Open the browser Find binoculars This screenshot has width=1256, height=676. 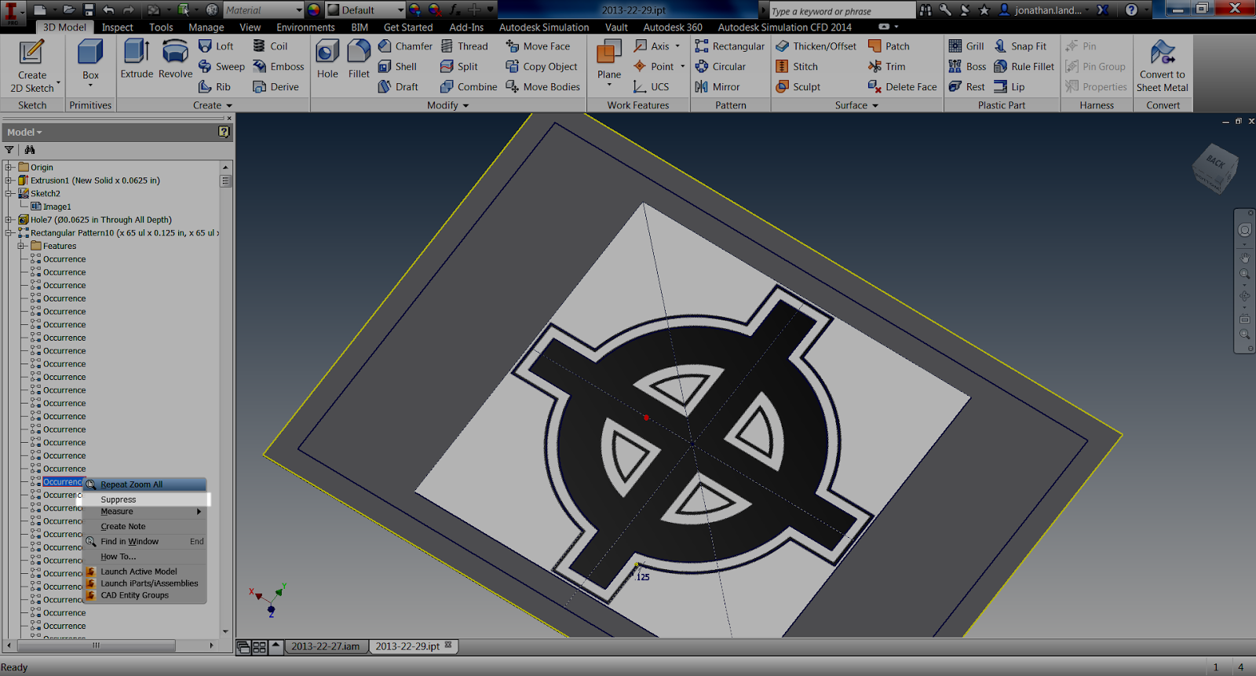pyautogui.click(x=30, y=150)
